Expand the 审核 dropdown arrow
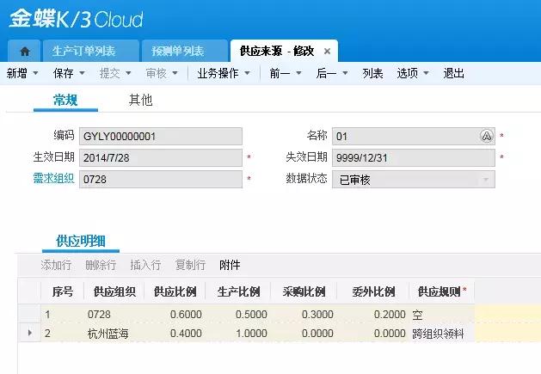541x374 pixels. pyautogui.click(x=175, y=73)
